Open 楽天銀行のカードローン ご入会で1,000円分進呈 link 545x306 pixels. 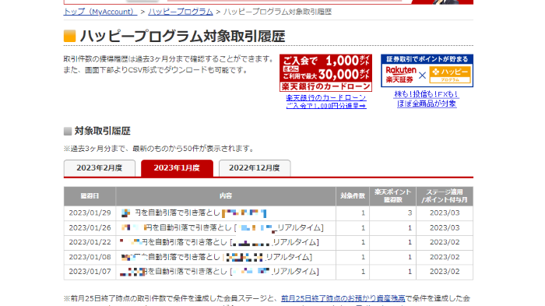coord(326,101)
